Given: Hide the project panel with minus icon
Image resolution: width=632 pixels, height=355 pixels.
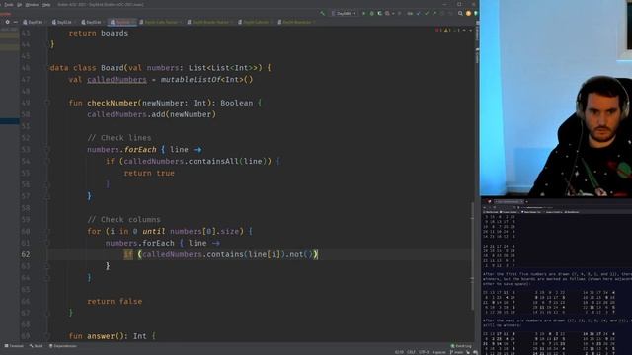Looking at the screenshot, I should tap(16, 22).
